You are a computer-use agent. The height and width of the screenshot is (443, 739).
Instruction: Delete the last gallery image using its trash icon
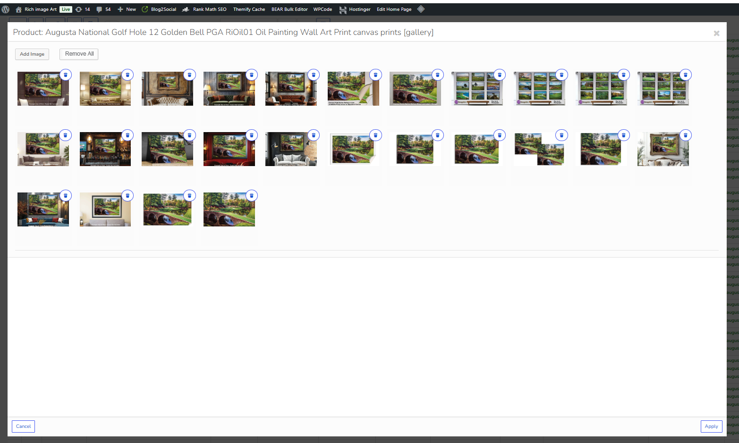pyautogui.click(x=252, y=196)
